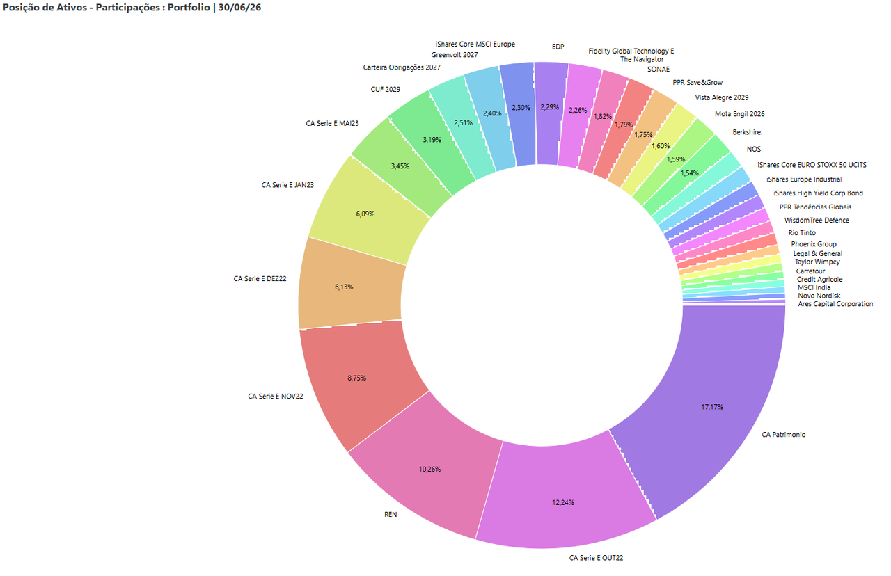Click the "CA Serie E DEZ22" label
Viewport: 891px width, 576px height.
pos(260,279)
